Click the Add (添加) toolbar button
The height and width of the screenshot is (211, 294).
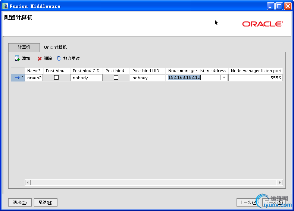click(x=22, y=58)
